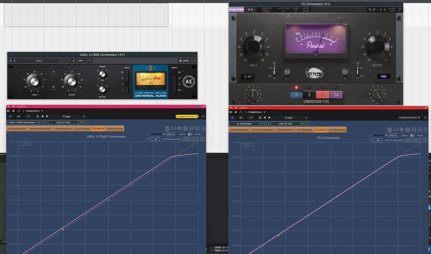Click LR channel icon in left PluginDoctor
Screen dimensions: 431x254
click(198, 128)
